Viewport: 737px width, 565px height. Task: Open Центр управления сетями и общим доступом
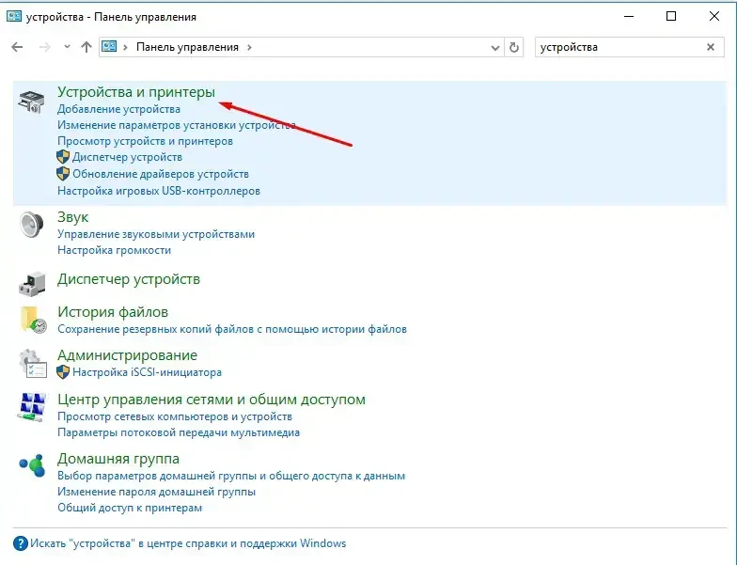(x=212, y=400)
